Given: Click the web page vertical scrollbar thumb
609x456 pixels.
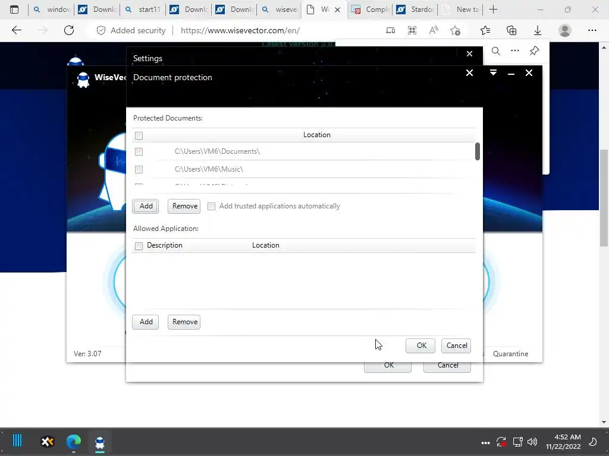Looking at the screenshot, I should pos(604,198).
